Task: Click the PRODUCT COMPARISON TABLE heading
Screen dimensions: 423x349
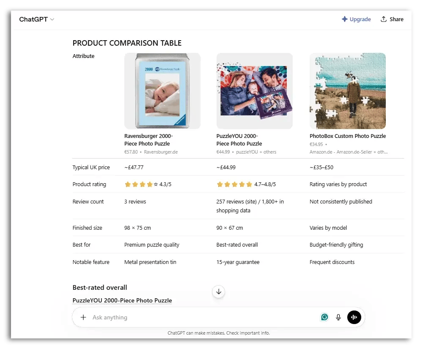Action: click(127, 43)
